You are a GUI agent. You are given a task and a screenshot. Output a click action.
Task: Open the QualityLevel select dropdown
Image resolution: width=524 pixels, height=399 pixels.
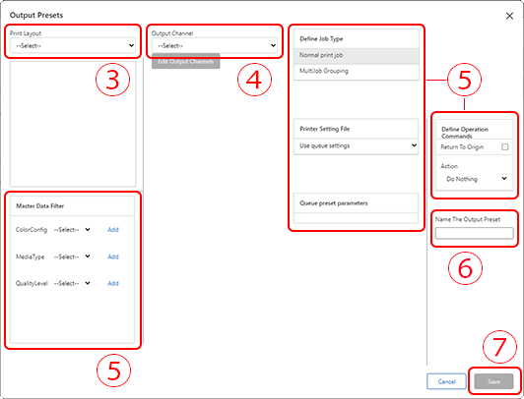pos(72,283)
